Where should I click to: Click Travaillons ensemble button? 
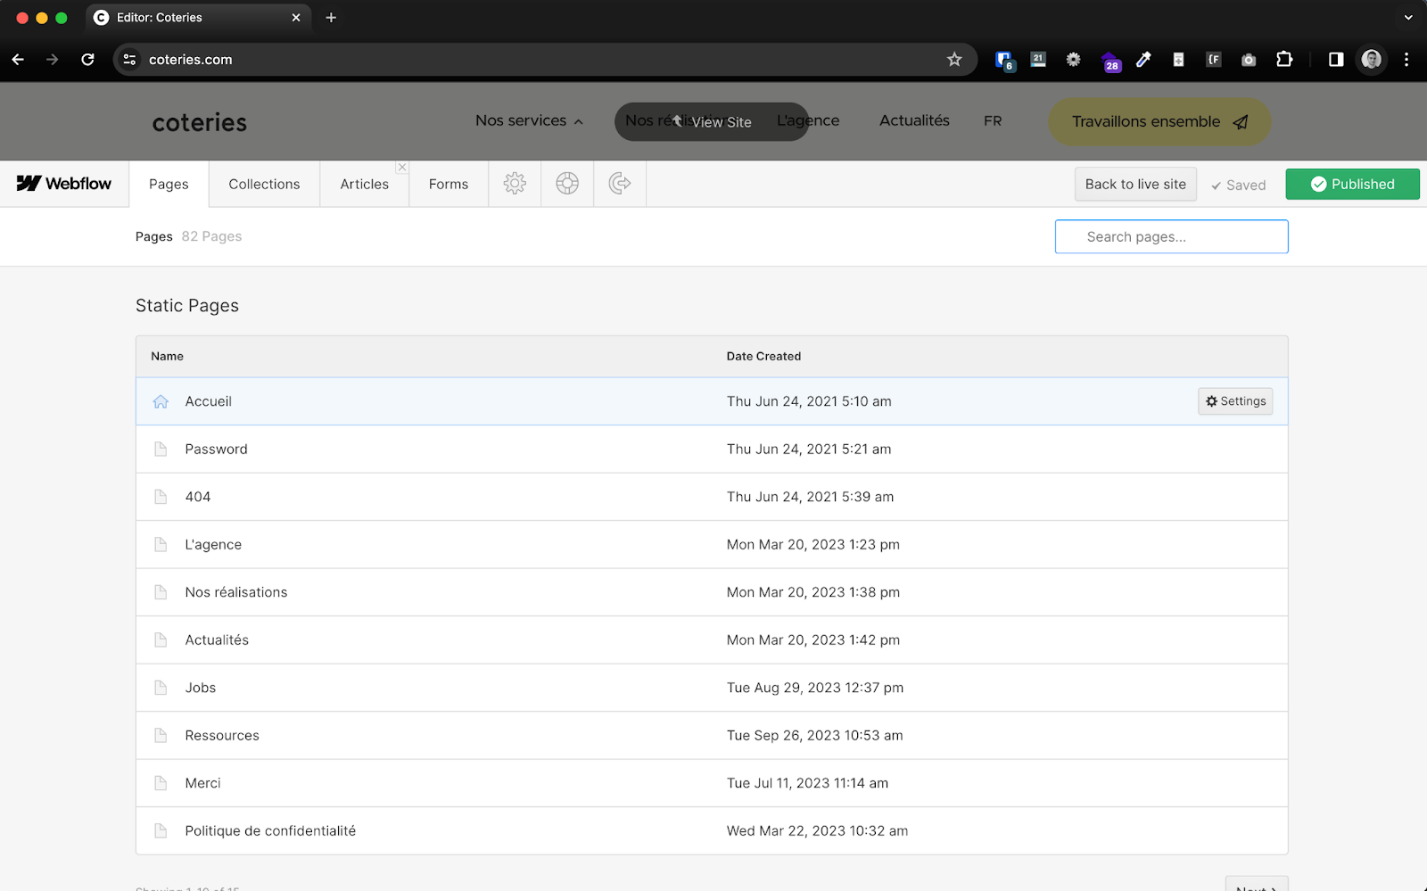(1159, 122)
